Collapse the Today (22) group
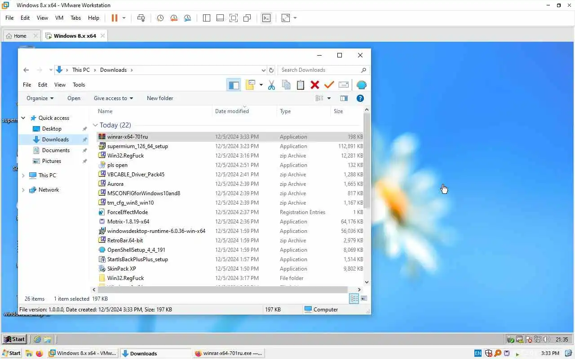 [95, 125]
